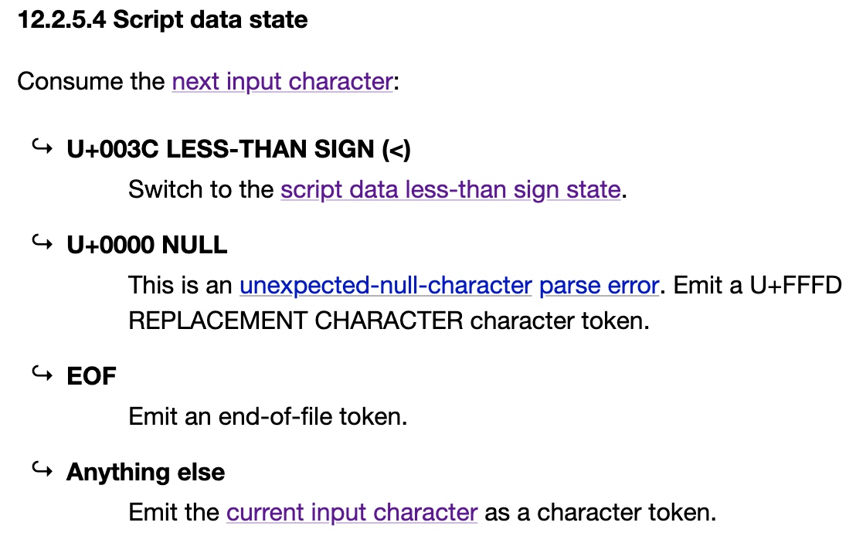Click the arrow icon beside U+0000 NULL
This screenshot has height=536, width=856.
pos(42,242)
